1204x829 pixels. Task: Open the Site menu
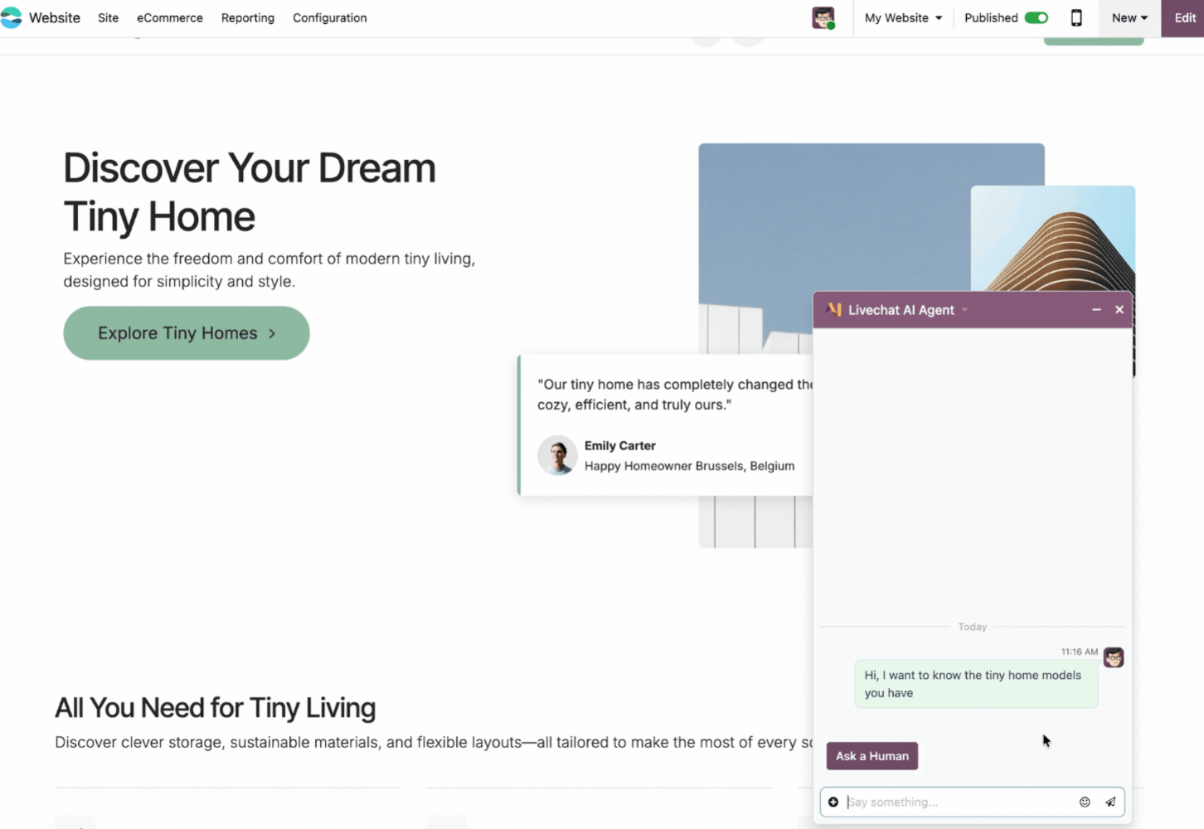tap(108, 17)
